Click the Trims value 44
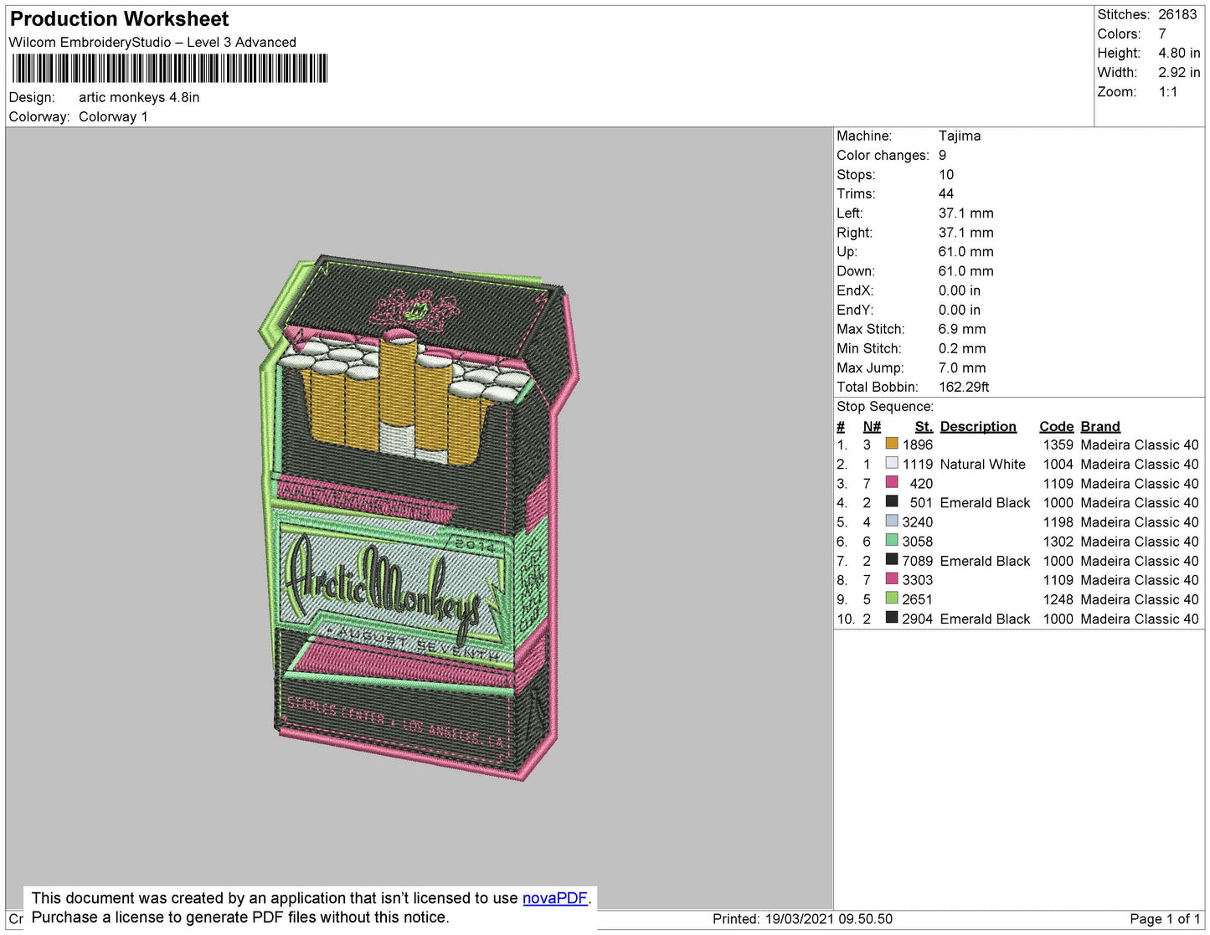 (946, 193)
